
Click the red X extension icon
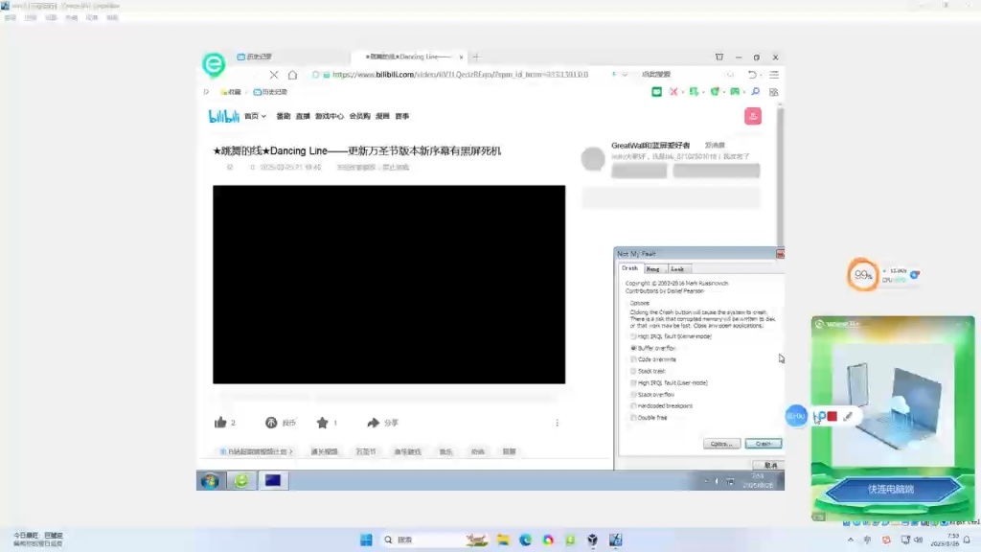click(673, 92)
